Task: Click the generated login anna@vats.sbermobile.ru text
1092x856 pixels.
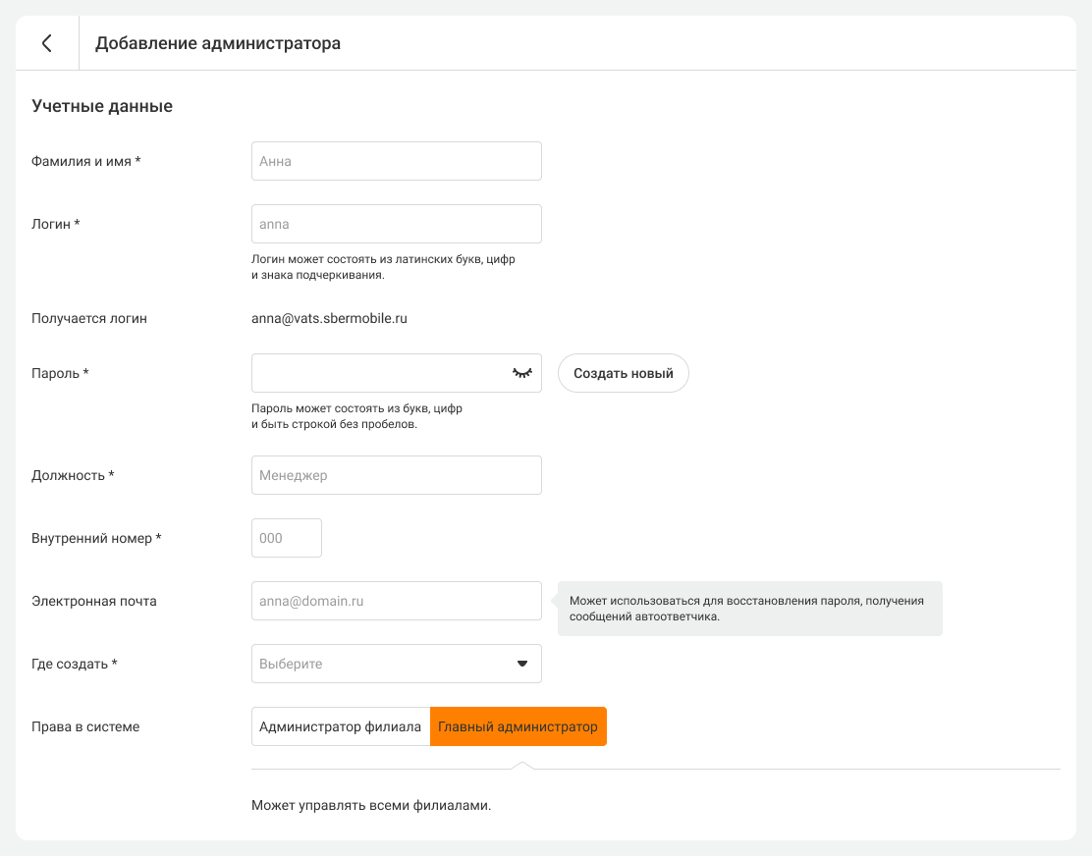Action: 329,318
